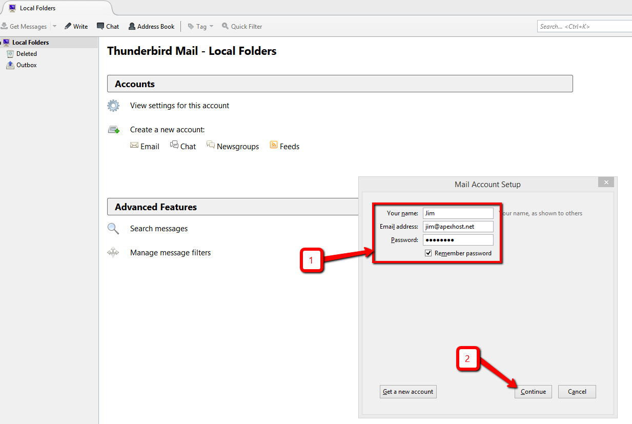Viewport: 632px width, 424px height.
Task: Create a new Feeds account link
Action: [x=290, y=146]
